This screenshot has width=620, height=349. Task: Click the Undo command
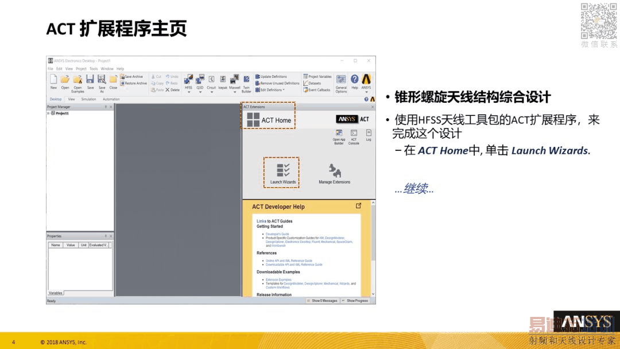(x=172, y=77)
